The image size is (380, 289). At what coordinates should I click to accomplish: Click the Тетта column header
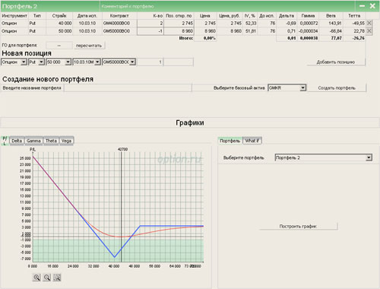click(354, 16)
